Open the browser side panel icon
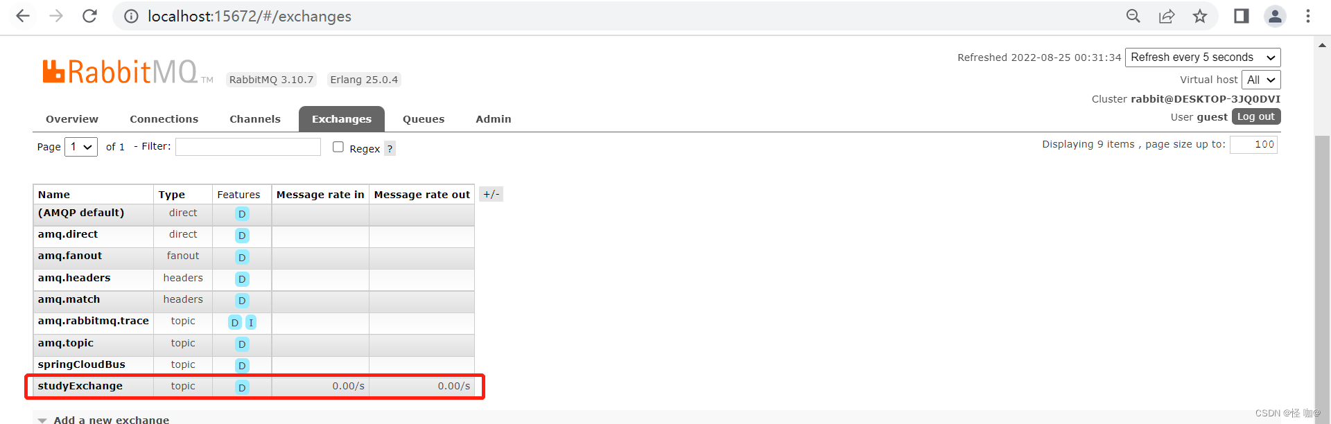The image size is (1331, 424). click(1241, 16)
